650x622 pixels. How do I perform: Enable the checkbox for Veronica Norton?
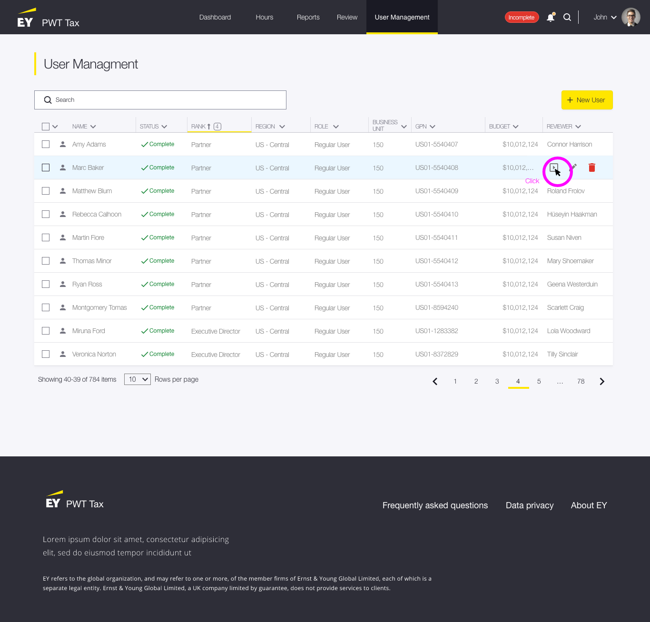click(46, 354)
